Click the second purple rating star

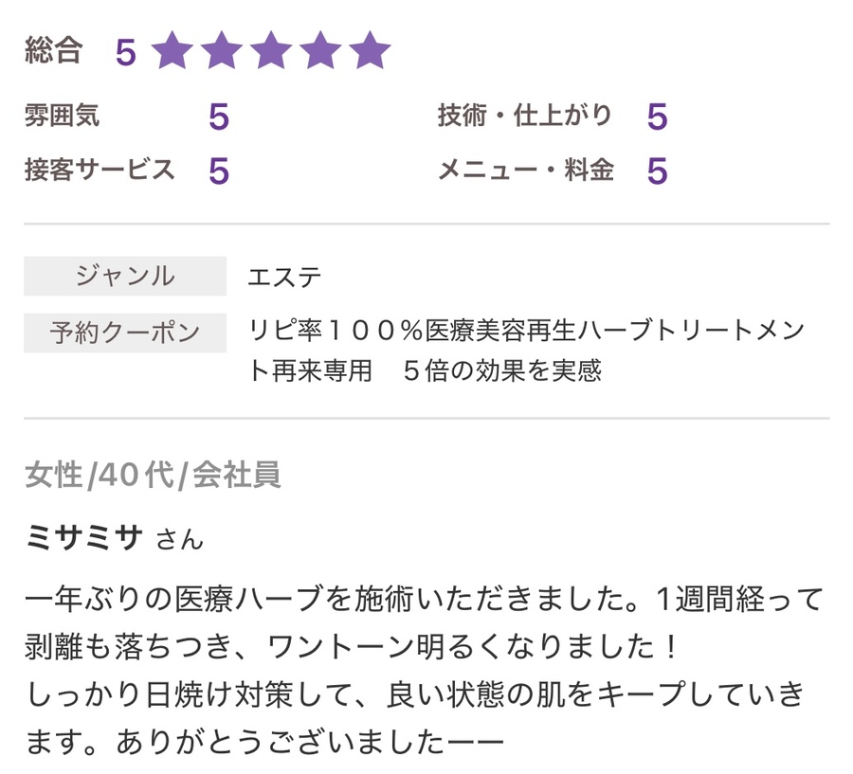(x=222, y=51)
